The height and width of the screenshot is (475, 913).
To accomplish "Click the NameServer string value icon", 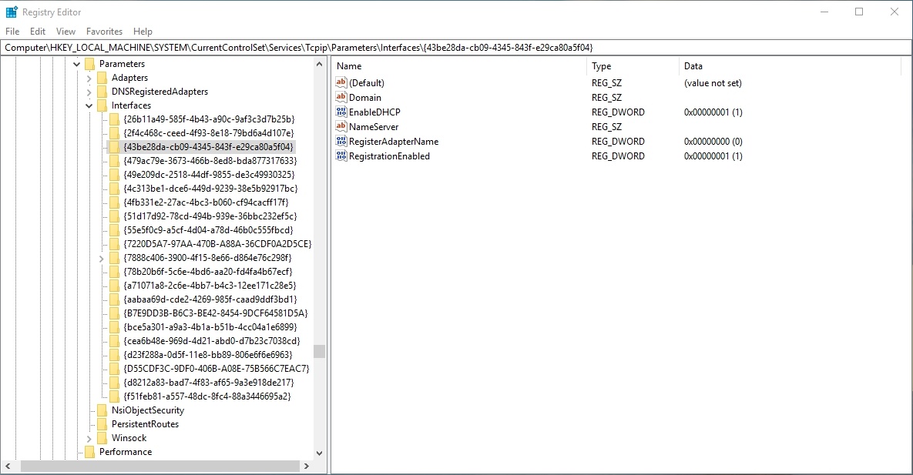I will [342, 126].
